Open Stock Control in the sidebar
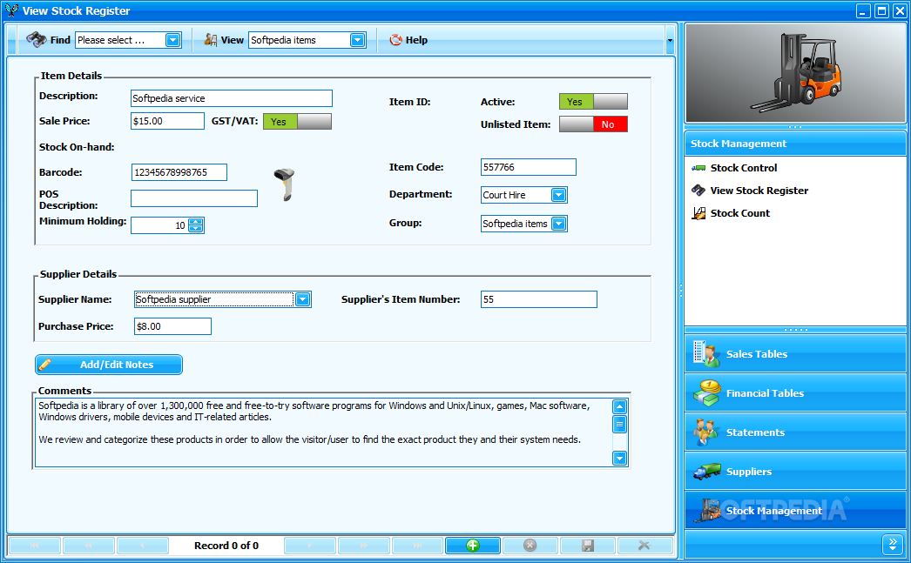Image resolution: width=911 pixels, height=563 pixels. pos(743,168)
